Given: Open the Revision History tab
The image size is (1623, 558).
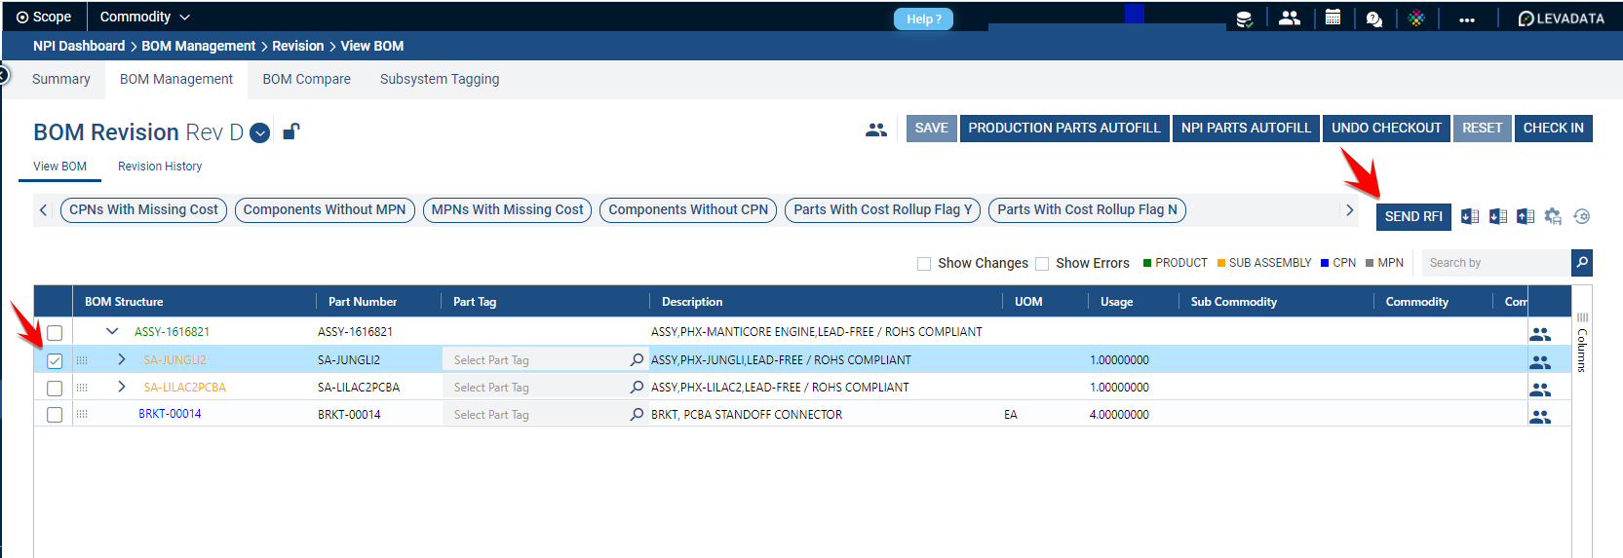Looking at the screenshot, I should [160, 167].
